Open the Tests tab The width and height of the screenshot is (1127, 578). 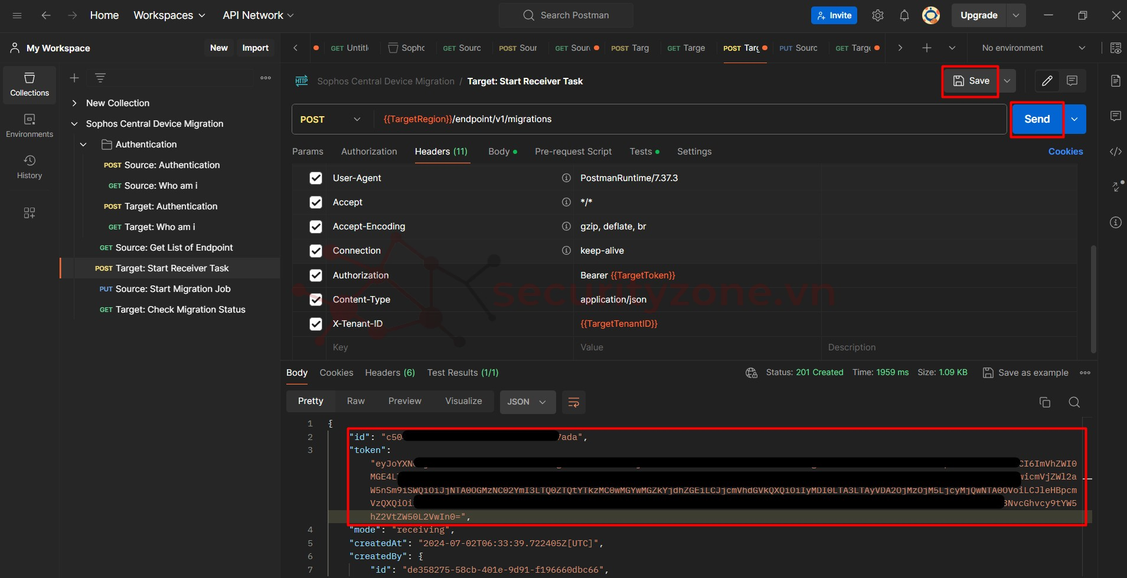(x=644, y=152)
